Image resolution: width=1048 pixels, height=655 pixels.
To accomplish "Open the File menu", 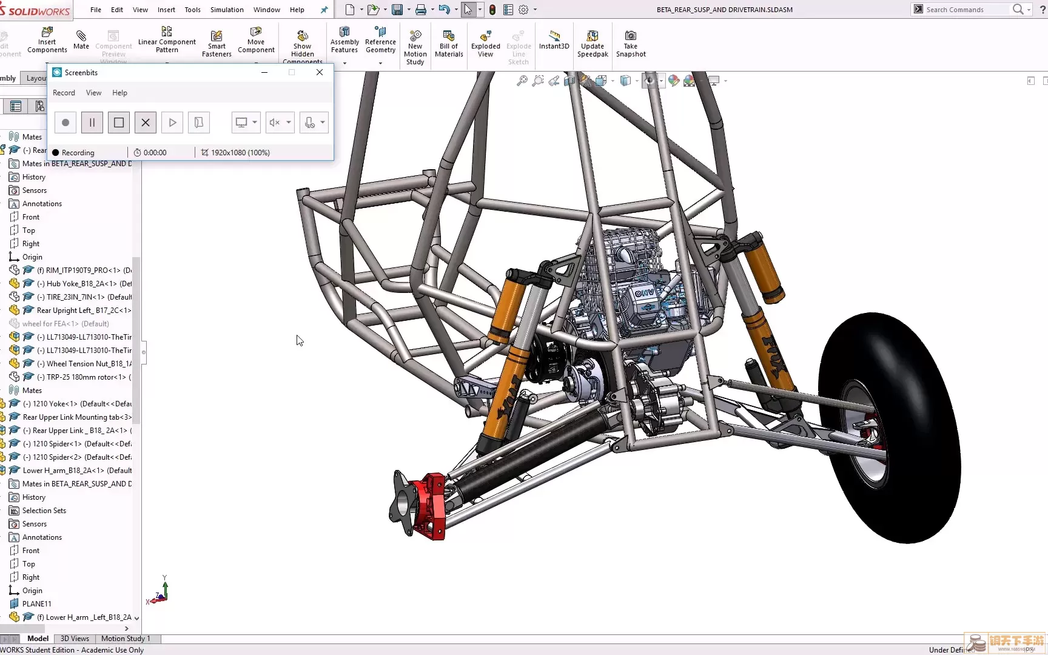I will (x=96, y=10).
